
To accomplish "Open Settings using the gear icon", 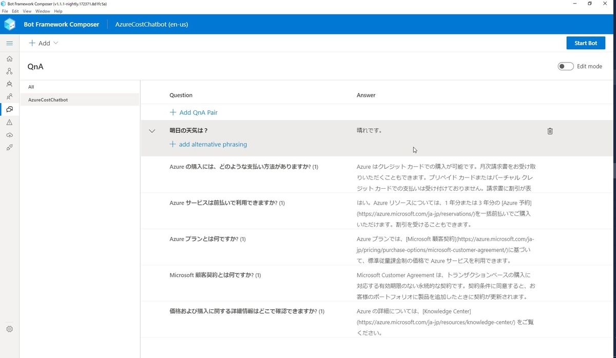I will (9, 329).
